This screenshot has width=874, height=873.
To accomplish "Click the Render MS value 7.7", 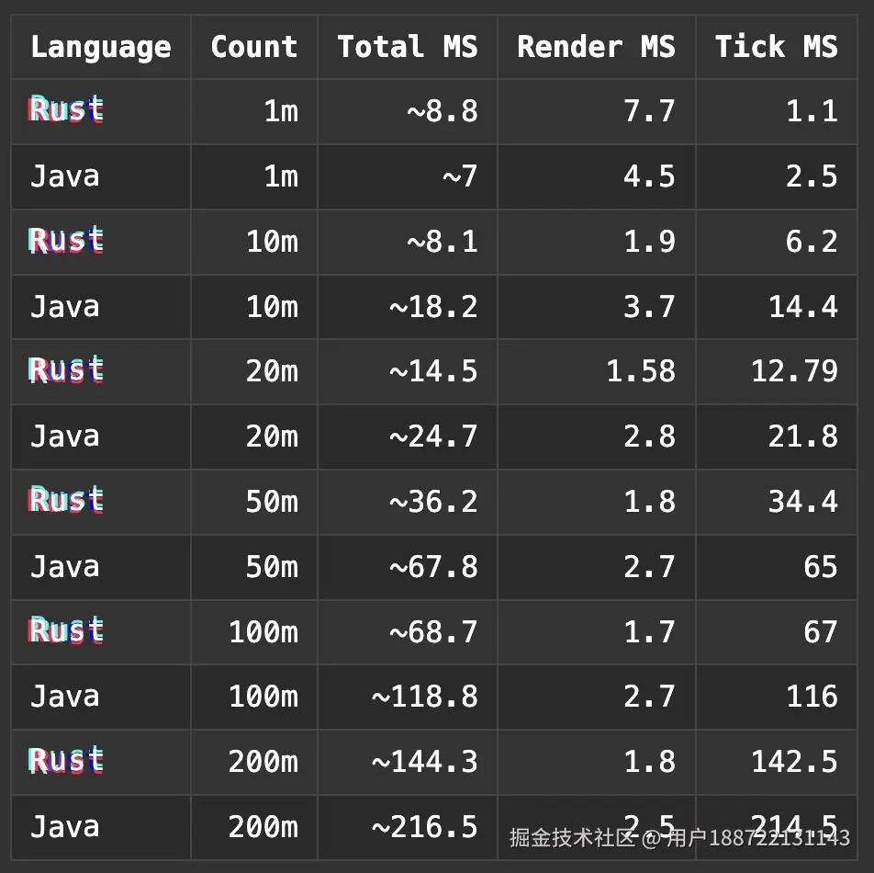I will (x=649, y=111).
